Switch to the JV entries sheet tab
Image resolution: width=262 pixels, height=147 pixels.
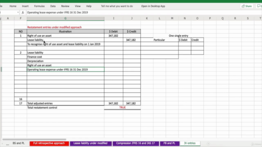(x=190, y=143)
